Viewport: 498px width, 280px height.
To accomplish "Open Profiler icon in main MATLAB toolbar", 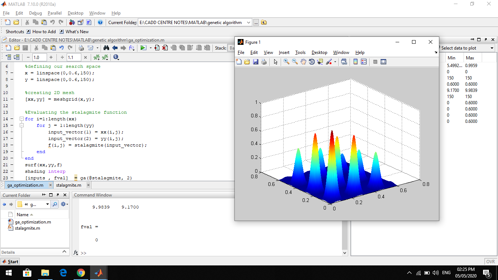I will click(89, 22).
